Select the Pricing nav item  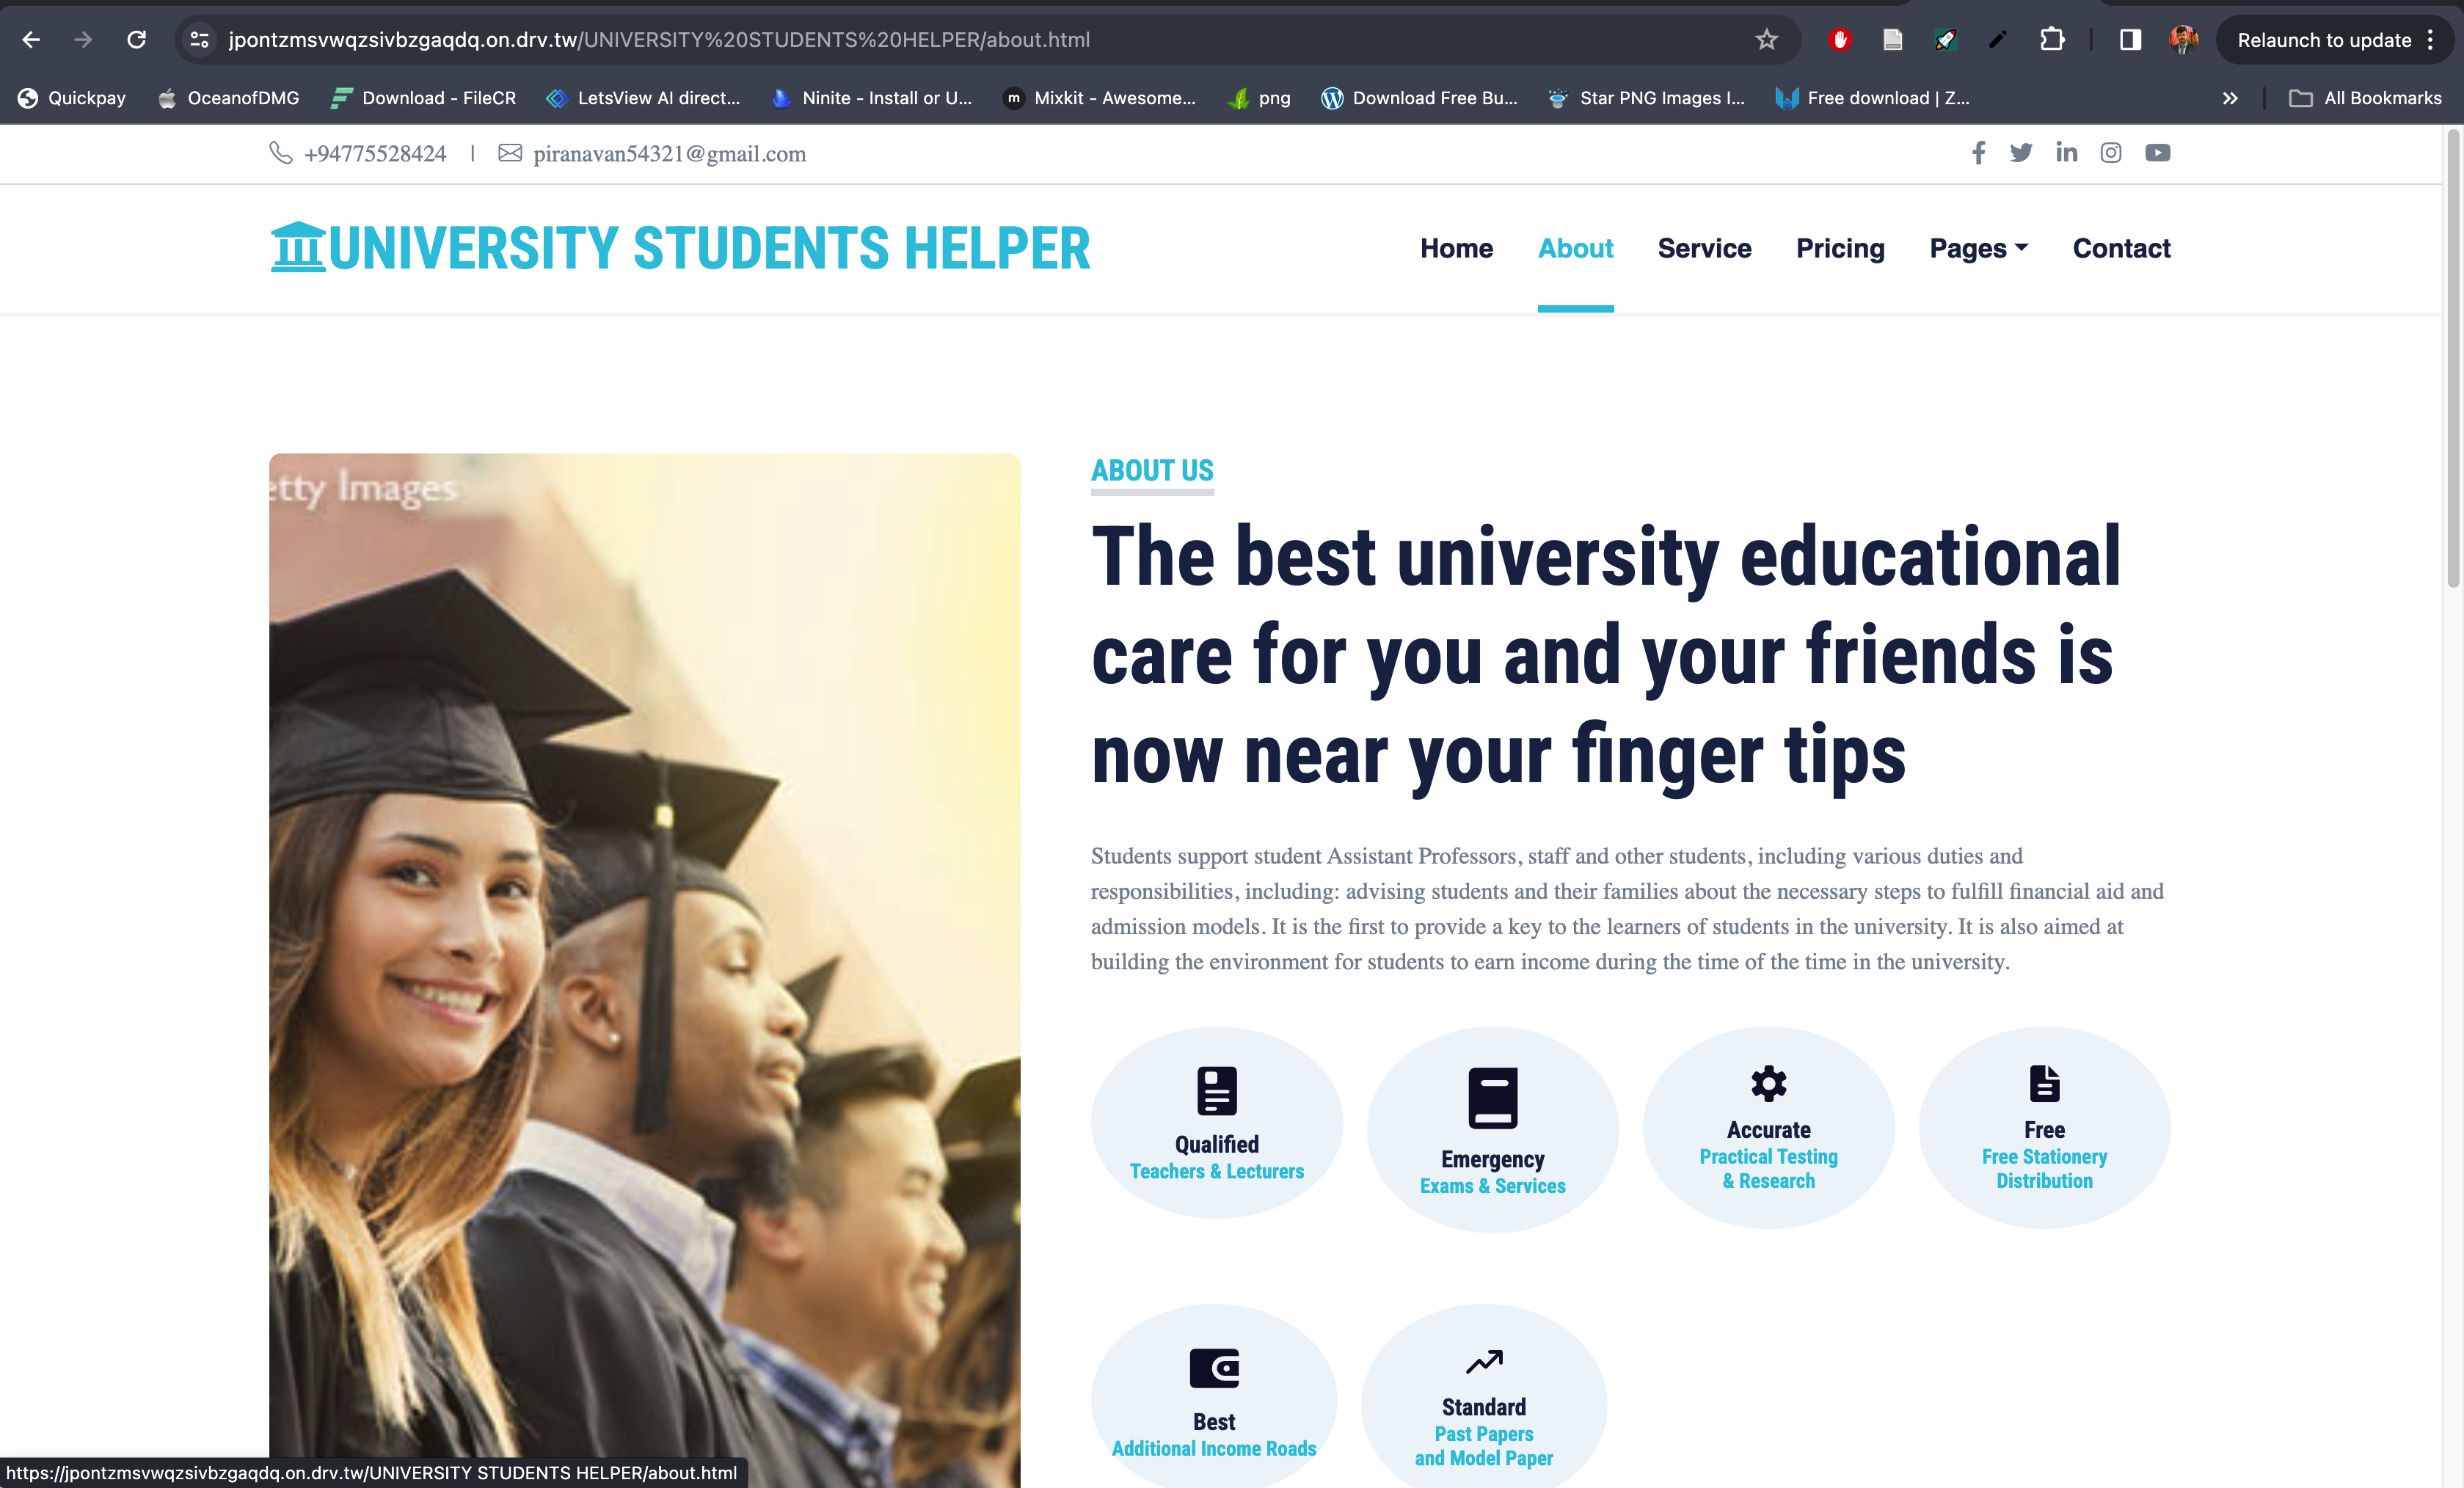tap(1839, 248)
